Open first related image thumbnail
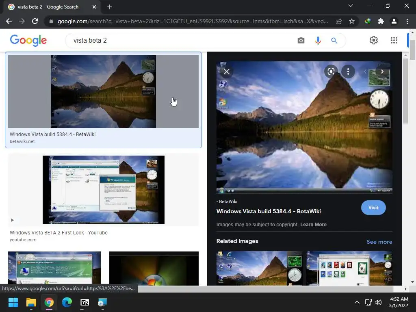This screenshot has height=312, width=416. pyautogui.click(x=259, y=268)
